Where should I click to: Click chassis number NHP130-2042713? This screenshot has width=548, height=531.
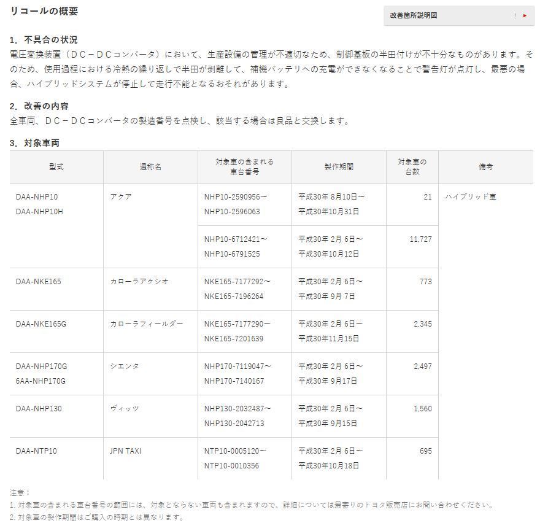(234, 423)
